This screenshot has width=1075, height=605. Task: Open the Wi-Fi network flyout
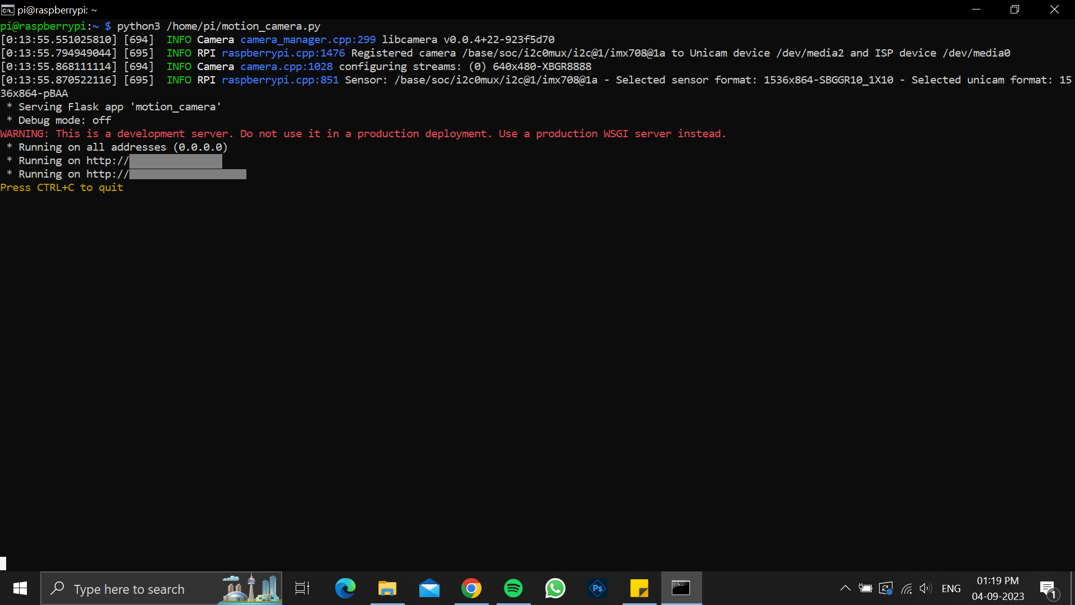coord(906,588)
